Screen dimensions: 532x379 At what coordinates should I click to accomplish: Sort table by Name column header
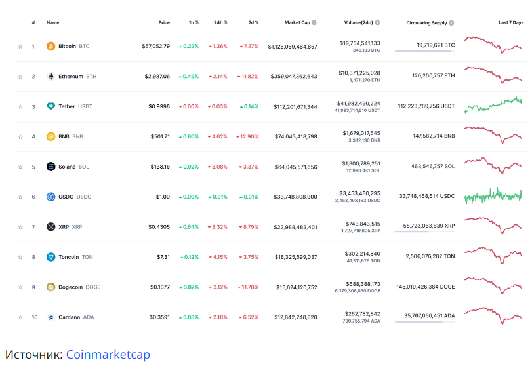[x=52, y=23]
